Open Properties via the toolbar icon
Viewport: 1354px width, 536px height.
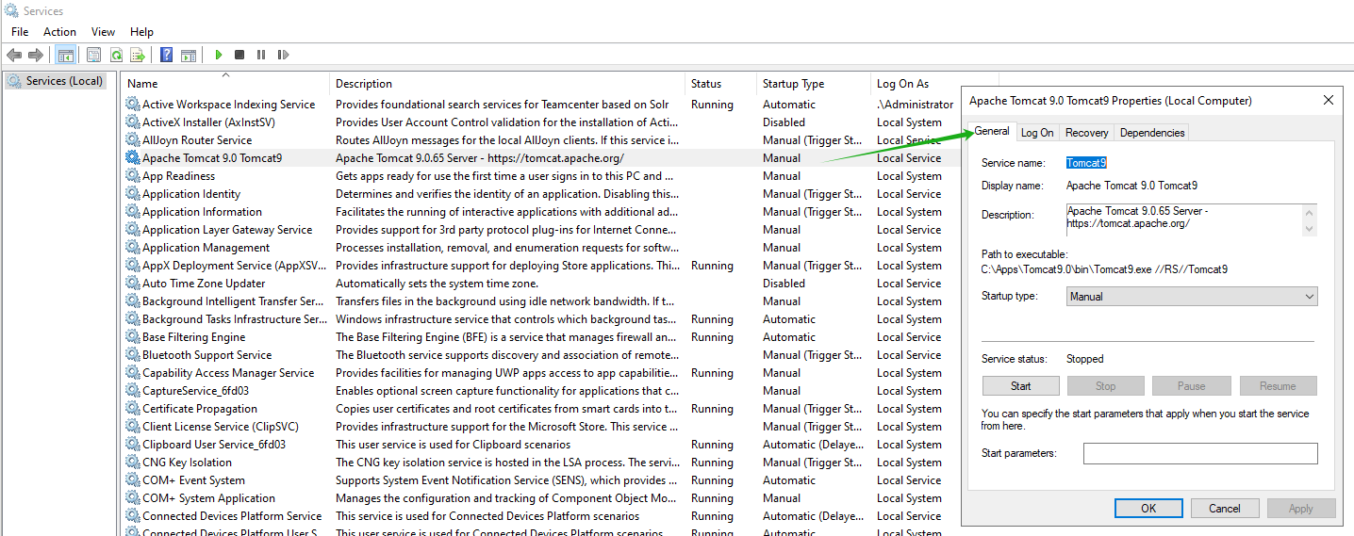pos(93,55)
